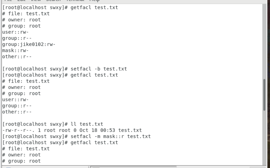Open the Terminal menu
Image resolution: width=270 pixels, height=168 pixels.
pyautogui.click(x=75, y=1)
